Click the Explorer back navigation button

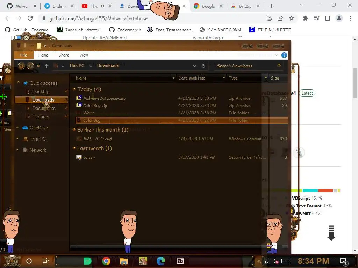point(21,66)
